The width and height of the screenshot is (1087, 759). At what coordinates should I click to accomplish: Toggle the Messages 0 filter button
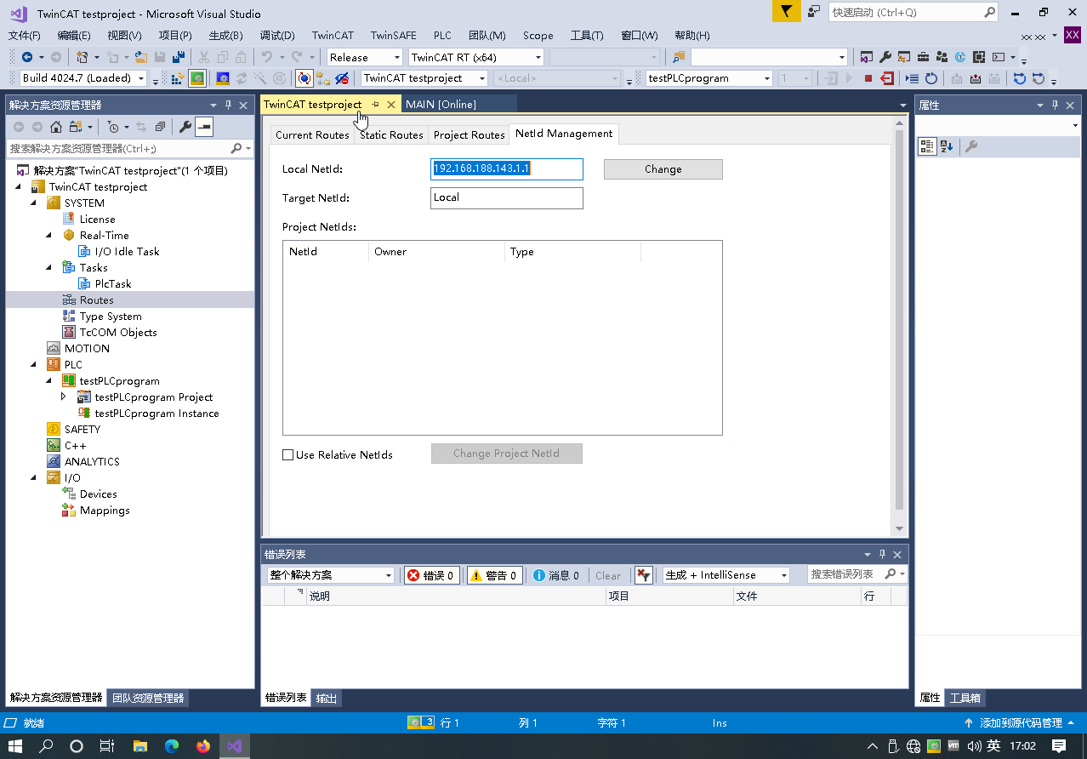click(x=556, y=575)
